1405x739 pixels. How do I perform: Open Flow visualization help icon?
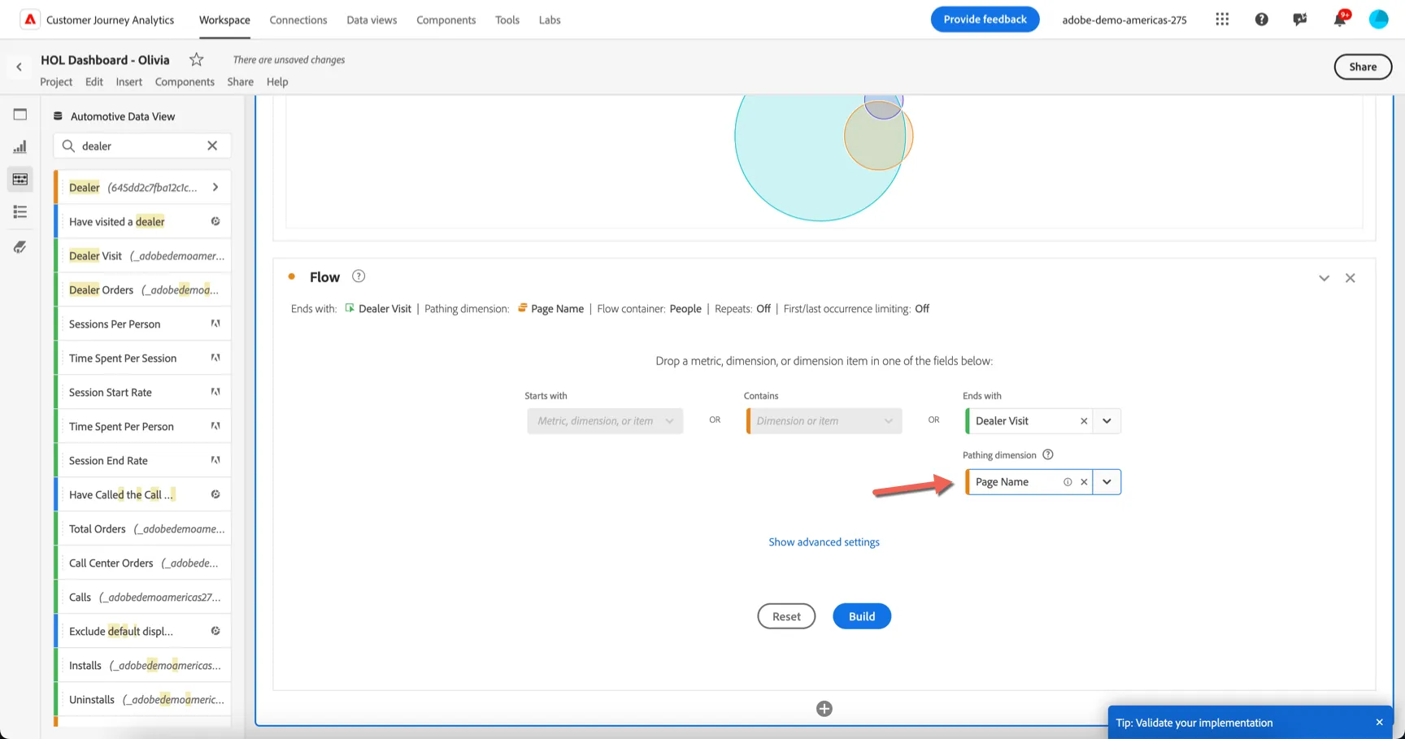pos(359,276)
